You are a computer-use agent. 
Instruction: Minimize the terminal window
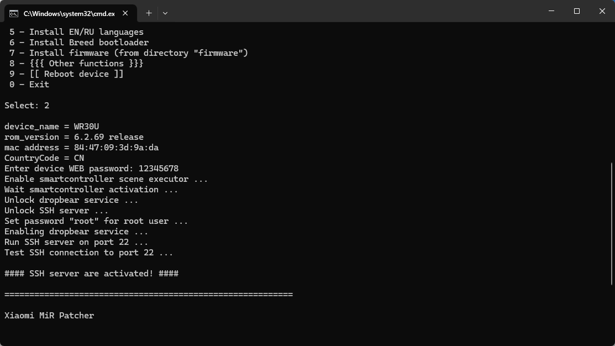pos(551,11)
